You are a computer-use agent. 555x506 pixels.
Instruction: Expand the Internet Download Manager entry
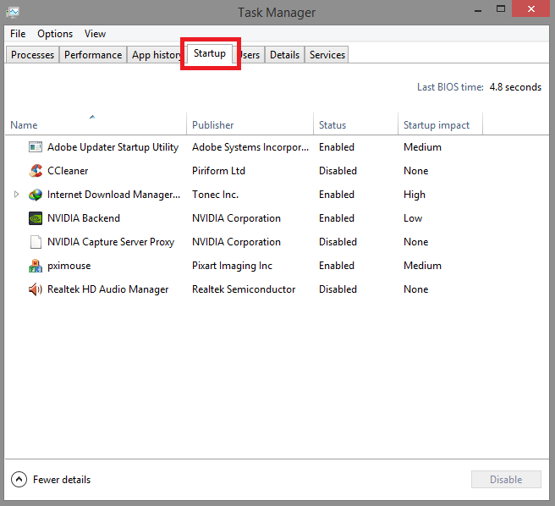coord(16,195)
